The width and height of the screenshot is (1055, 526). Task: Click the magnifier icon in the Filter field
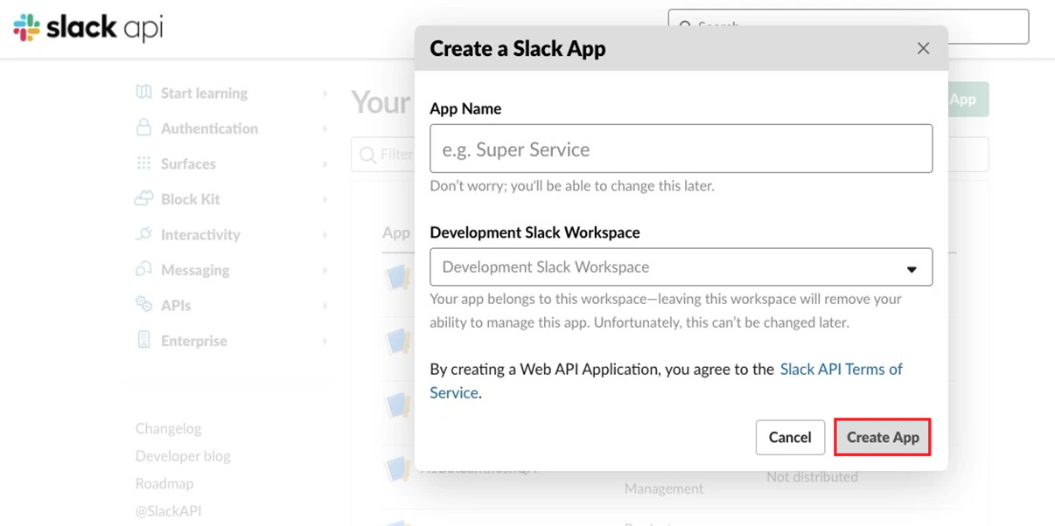coord(367,154)
